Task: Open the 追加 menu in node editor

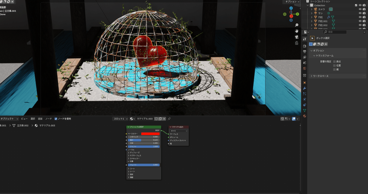Action: [40, 119]
